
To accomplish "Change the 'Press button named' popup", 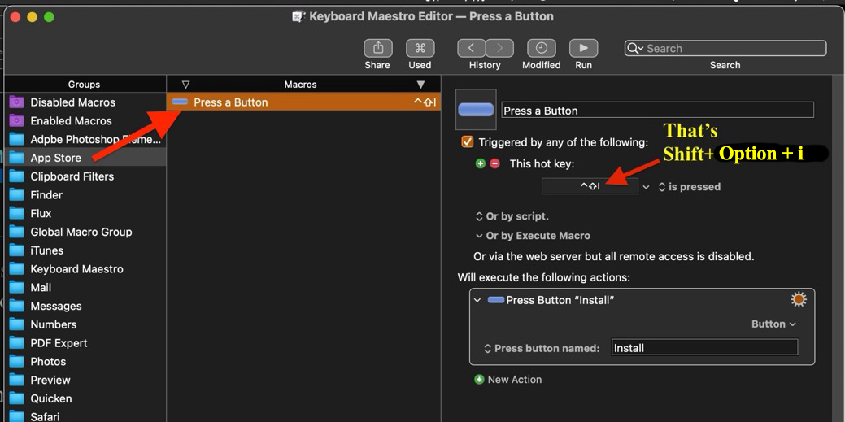I will click(x=542, y=348).
